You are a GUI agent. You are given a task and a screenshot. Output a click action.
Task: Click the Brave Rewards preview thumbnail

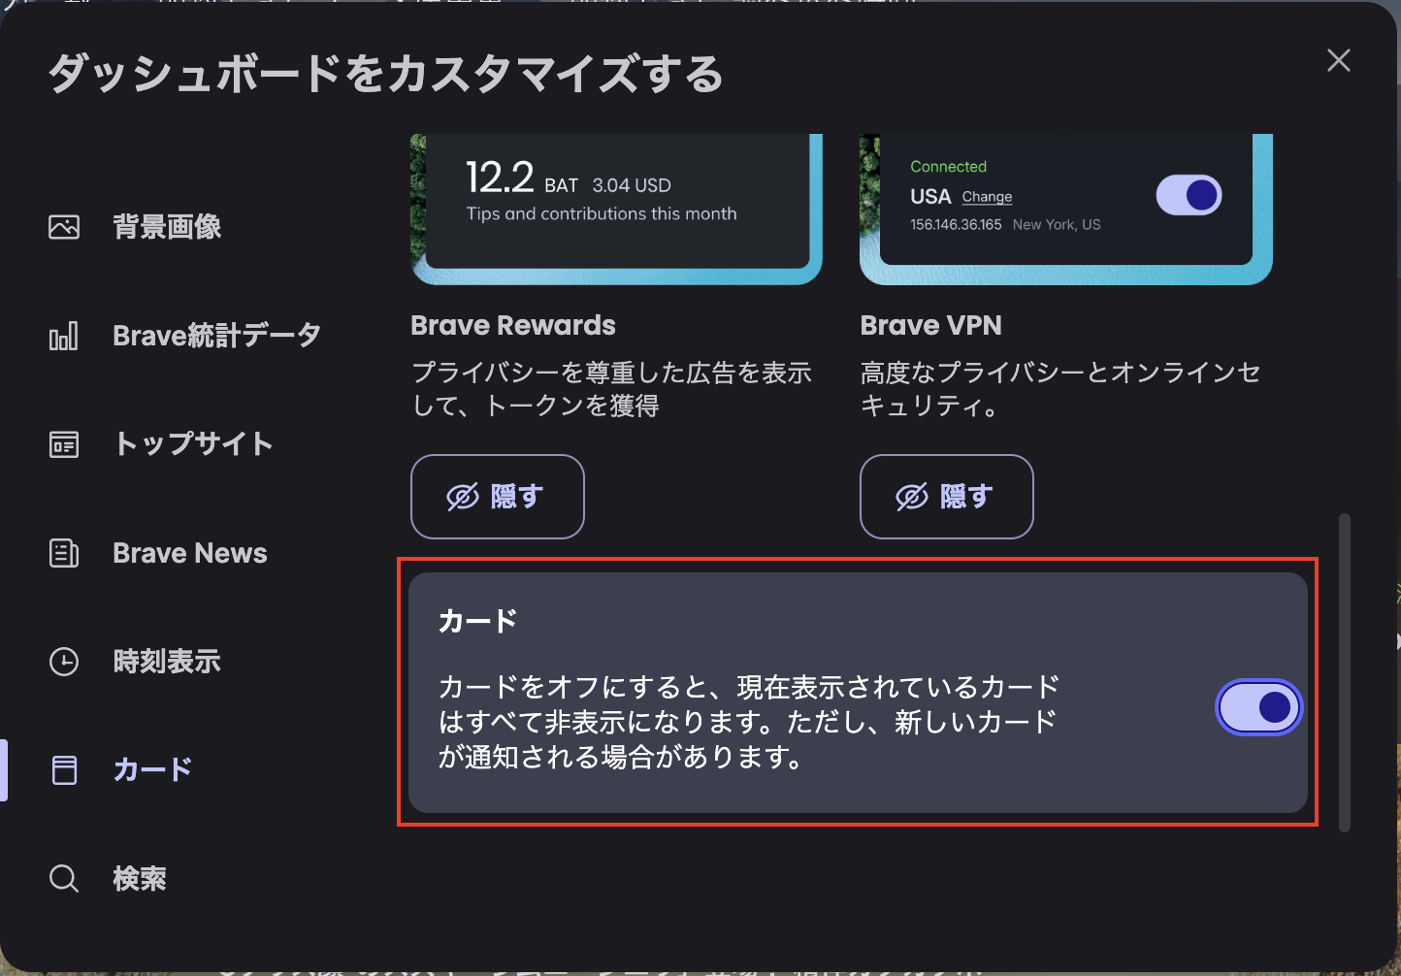617,210
